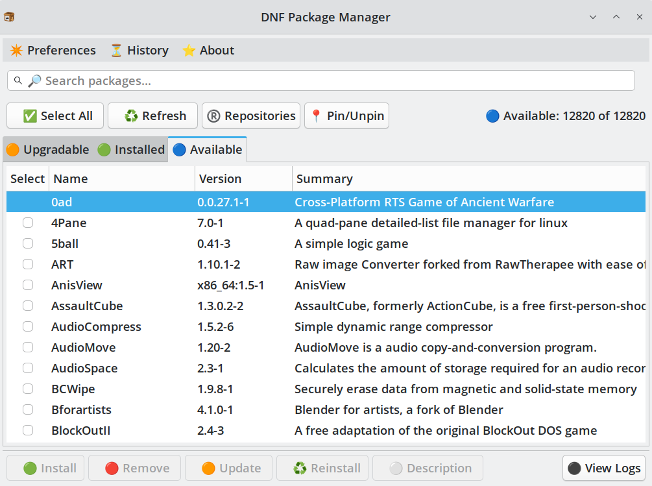Click the blue circle beside Available count
The height and width of the screenshot is (486, 652).
click(x=492, y=116)
